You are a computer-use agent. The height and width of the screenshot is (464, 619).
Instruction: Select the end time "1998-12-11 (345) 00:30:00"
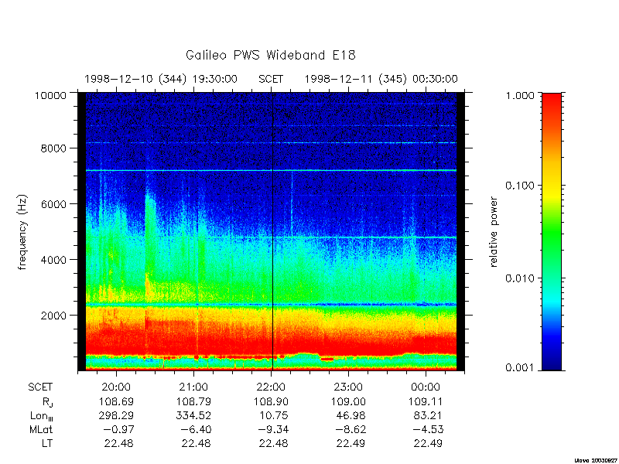point(381,80)
